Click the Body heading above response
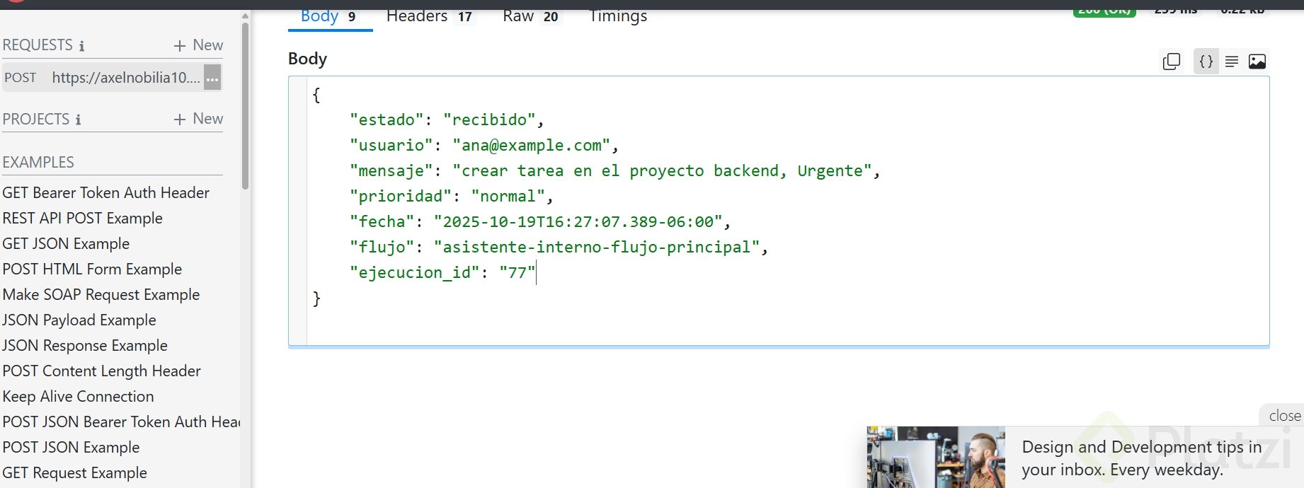This screenshot has height=488, width=1304. [307, 59]
